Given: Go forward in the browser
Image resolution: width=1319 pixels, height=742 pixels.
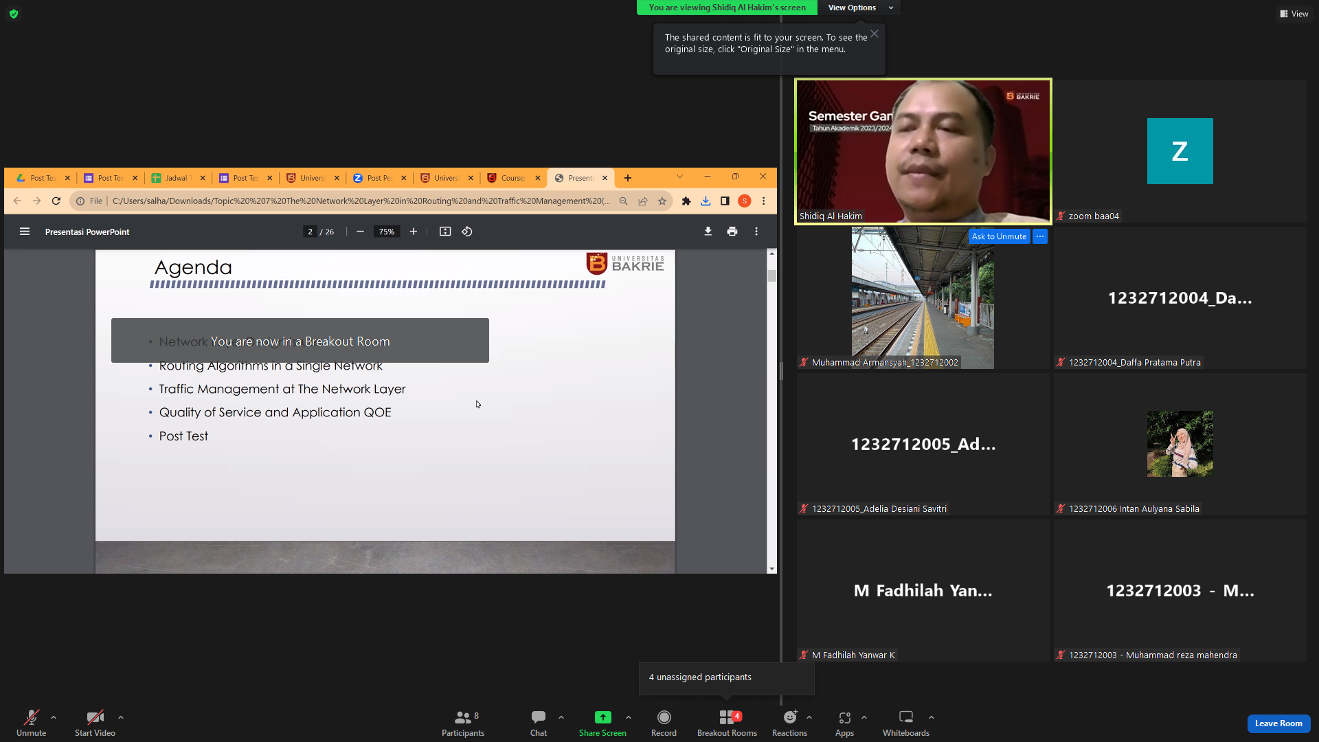Looking at the screenshot, I should coord(36,201).
